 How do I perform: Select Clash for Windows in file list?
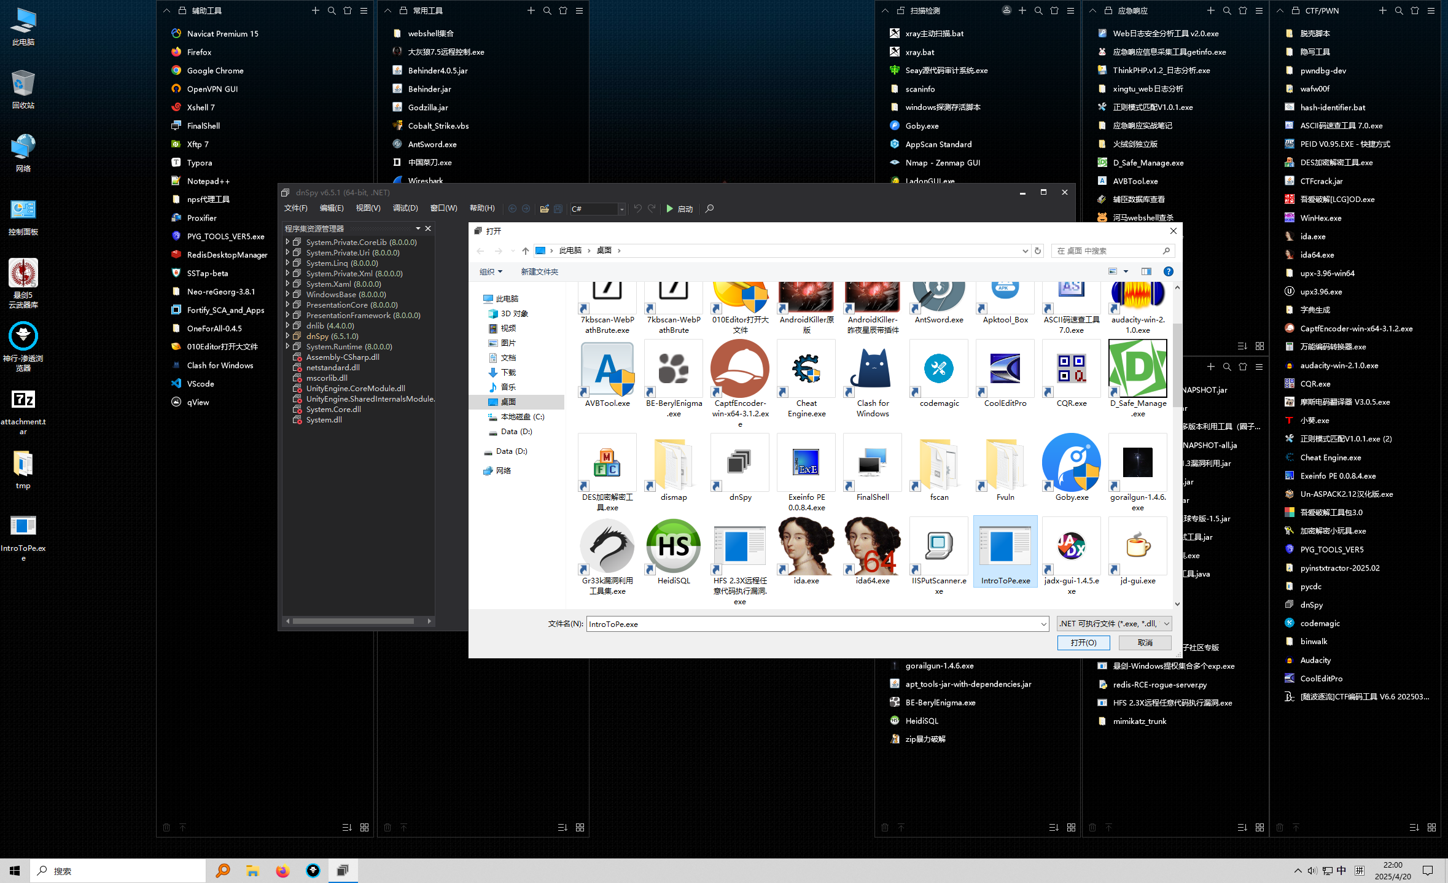pyautogui.click(x=873, y=379)
